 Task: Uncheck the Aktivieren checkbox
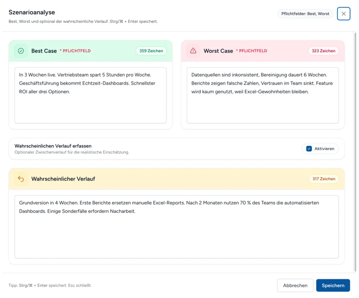(309, 149)
